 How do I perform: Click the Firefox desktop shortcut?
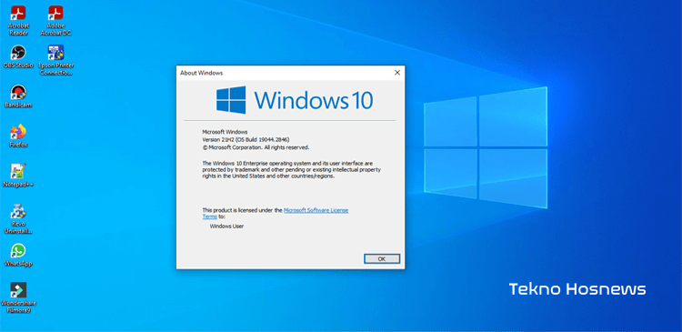coord(18,136)
